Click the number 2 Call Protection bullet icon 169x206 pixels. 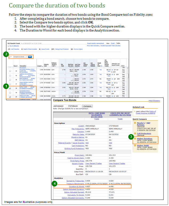click(x=135, y=134)
